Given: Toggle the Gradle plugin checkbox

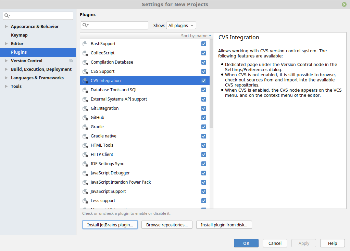Looking at the screenshot, I should coord(203,127).
